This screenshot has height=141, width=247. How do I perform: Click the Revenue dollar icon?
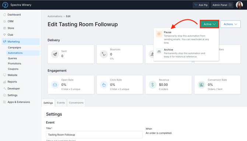pyautogui.click(x=153, y=85)
